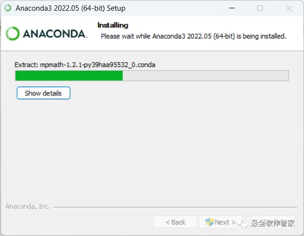Click the green filled part of progress bar
Viewport: 304px width, 236px height.
coord(69,76)
